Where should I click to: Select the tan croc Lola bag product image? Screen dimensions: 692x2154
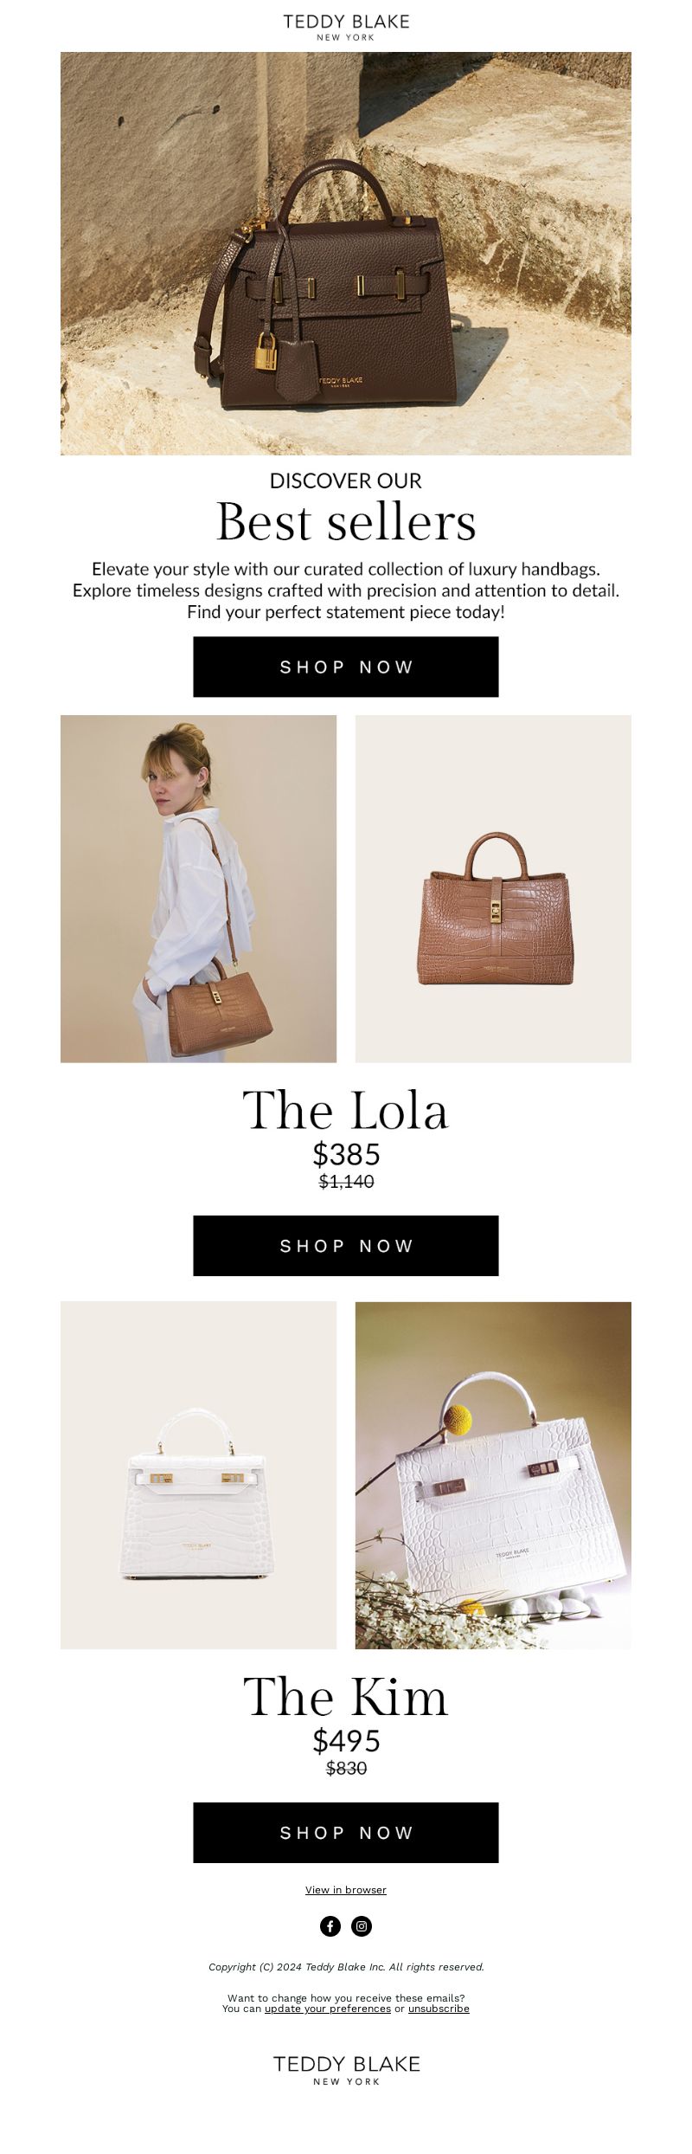coord(493,889)
